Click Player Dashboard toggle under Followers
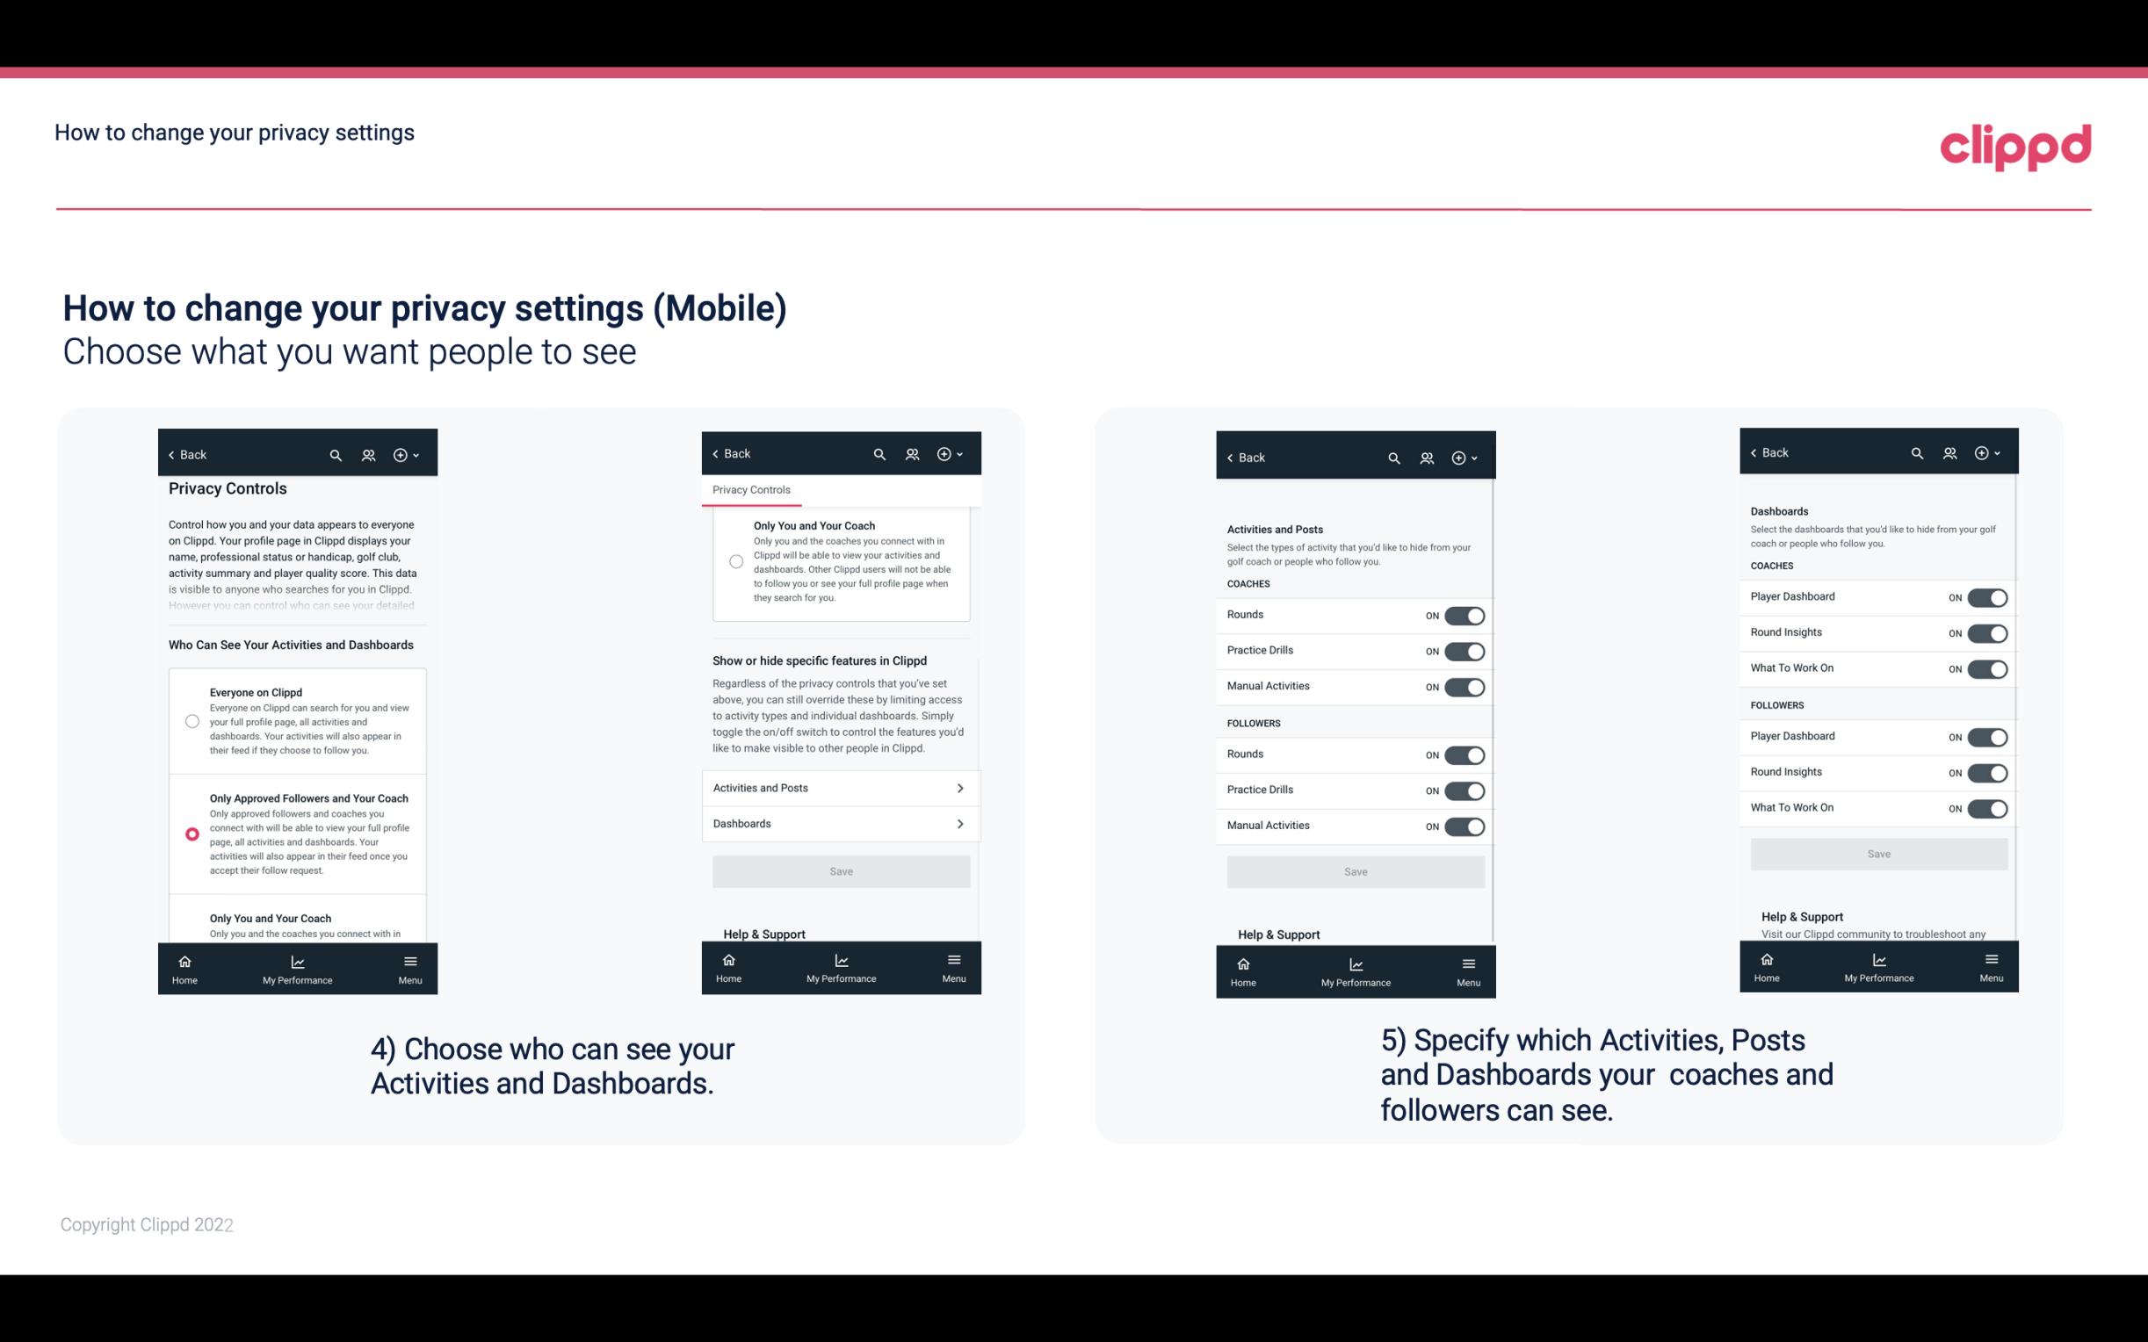The image size is (2148, 1342). tap(1987, 736)
